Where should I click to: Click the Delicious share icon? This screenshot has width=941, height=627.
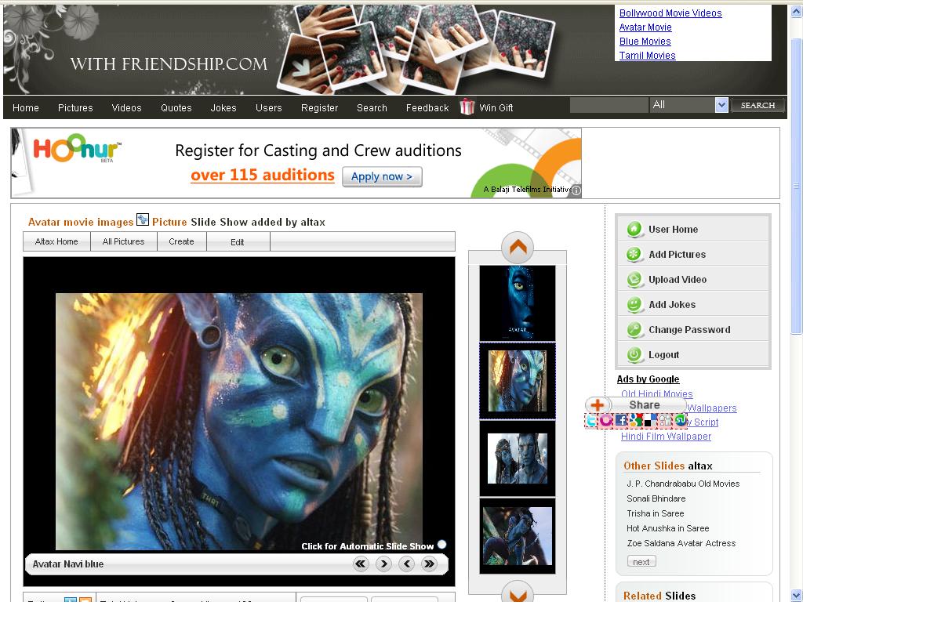click(650, 420)
